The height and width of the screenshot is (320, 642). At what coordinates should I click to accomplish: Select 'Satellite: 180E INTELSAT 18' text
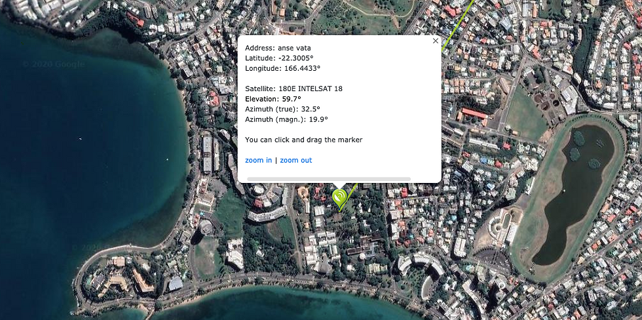(293, 89)
